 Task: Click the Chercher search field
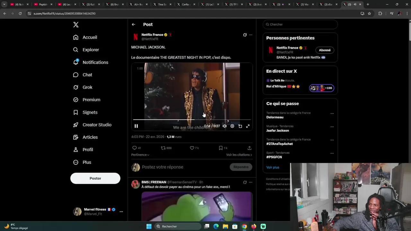tap(300, 24)
